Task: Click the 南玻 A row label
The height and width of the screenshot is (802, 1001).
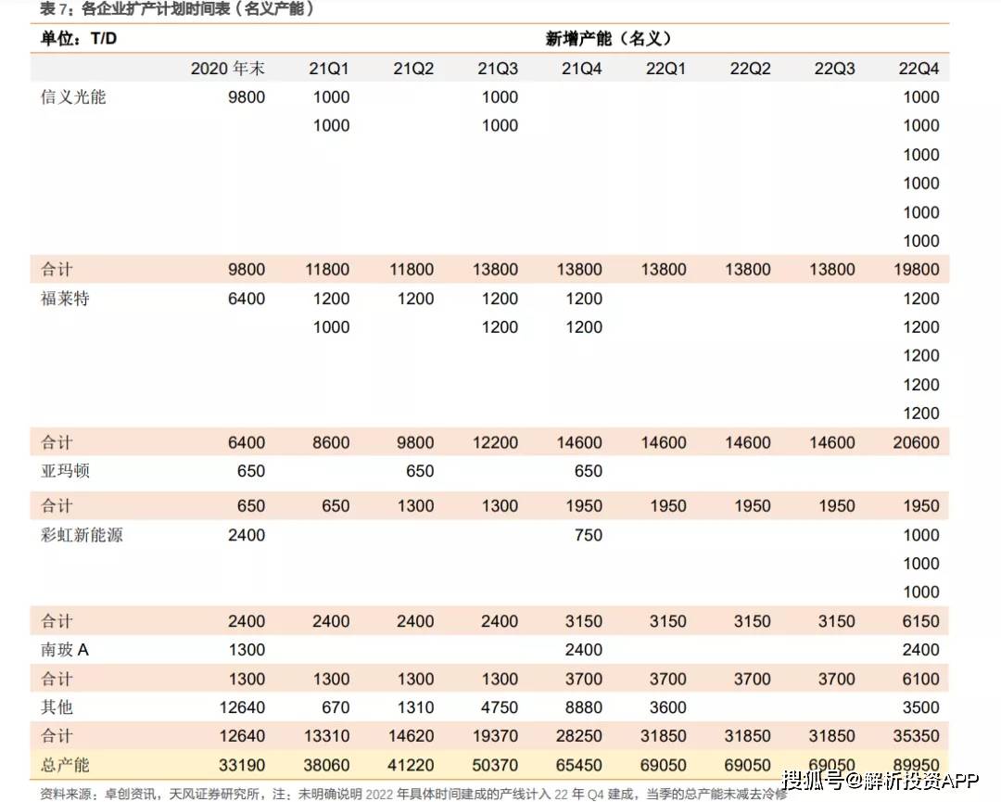Action: 65,650
